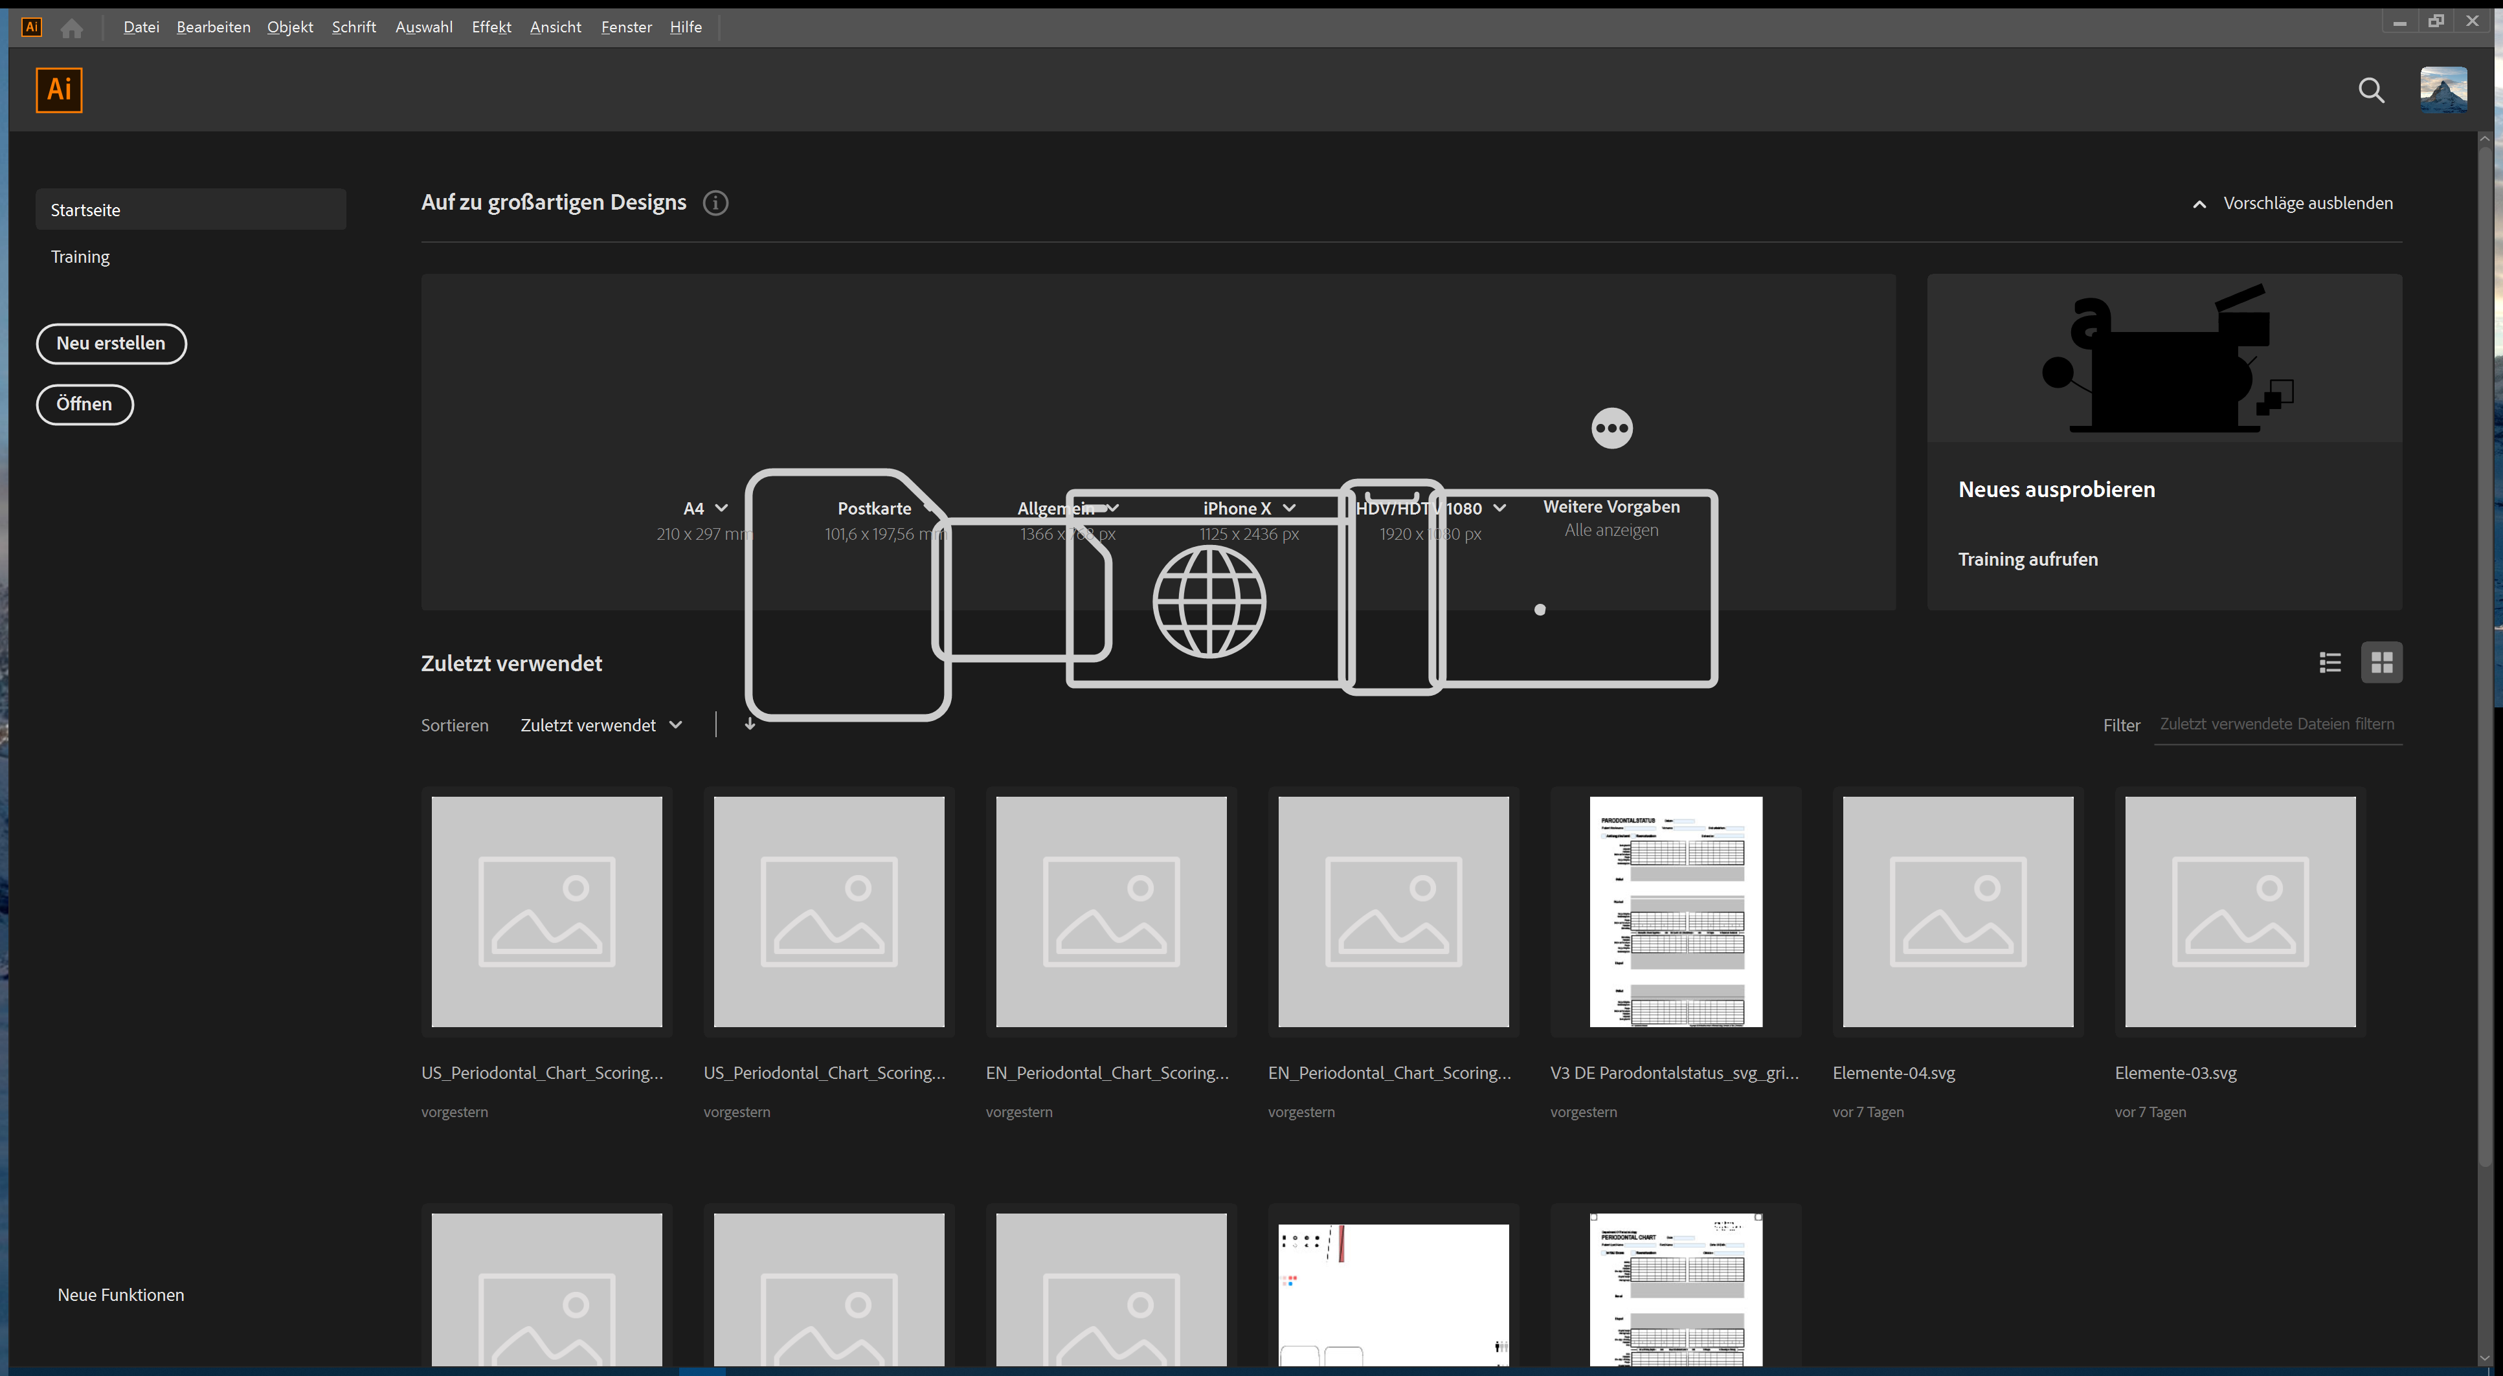Click the info icon next to 'Auf zu großartigen Designs'
The width and height of the screenshot is (2503, 1376).
pyautogui.click(x=716, y=203)
